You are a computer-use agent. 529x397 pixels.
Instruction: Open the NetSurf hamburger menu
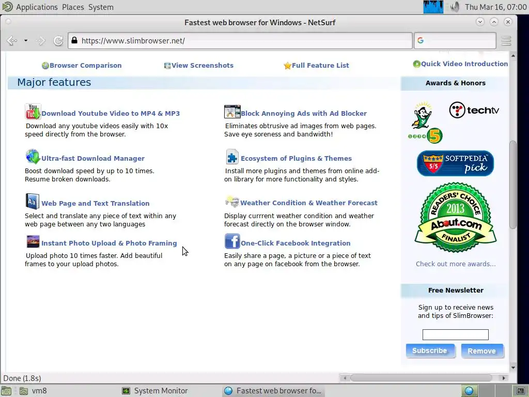pos(506,41)
